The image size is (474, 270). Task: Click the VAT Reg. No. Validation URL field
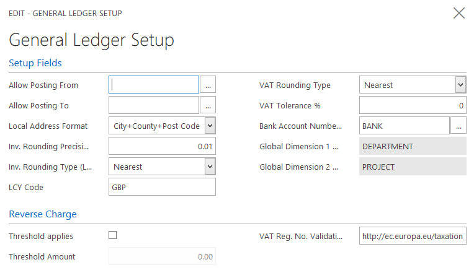pyautogui.click(x=413, y=236)
